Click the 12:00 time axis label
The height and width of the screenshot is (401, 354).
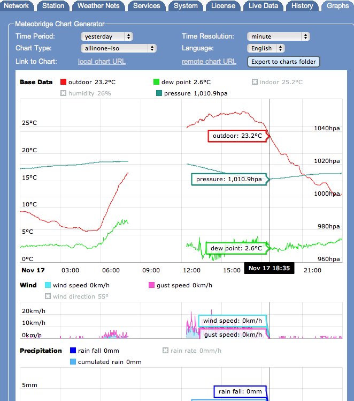coord(192,270)
